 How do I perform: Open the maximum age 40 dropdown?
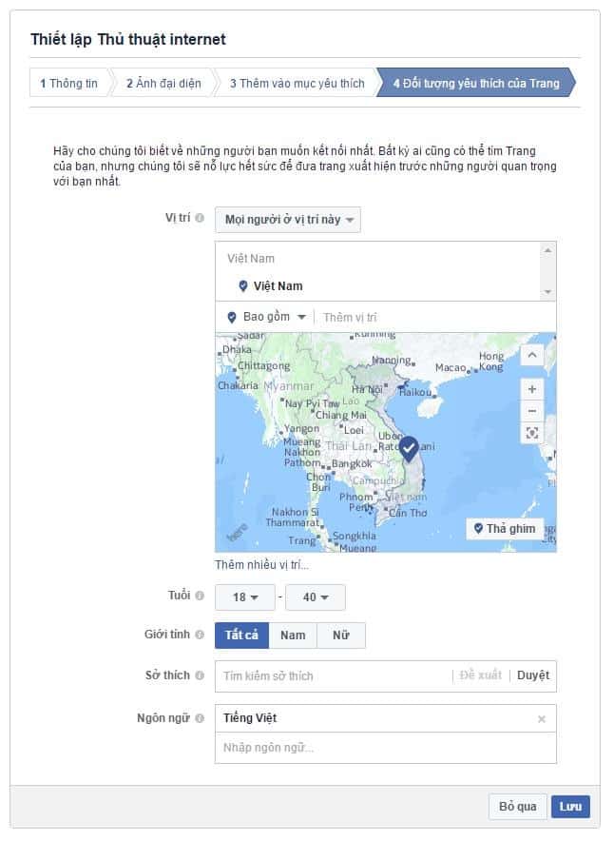tap(315, 597)
